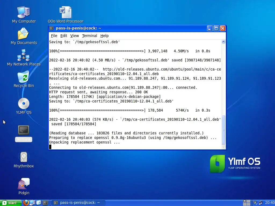The height and width of the screenshot is (206, 275).
Task: Click the 'Length: 178584 (174K)' line
Action: [105, 97]
